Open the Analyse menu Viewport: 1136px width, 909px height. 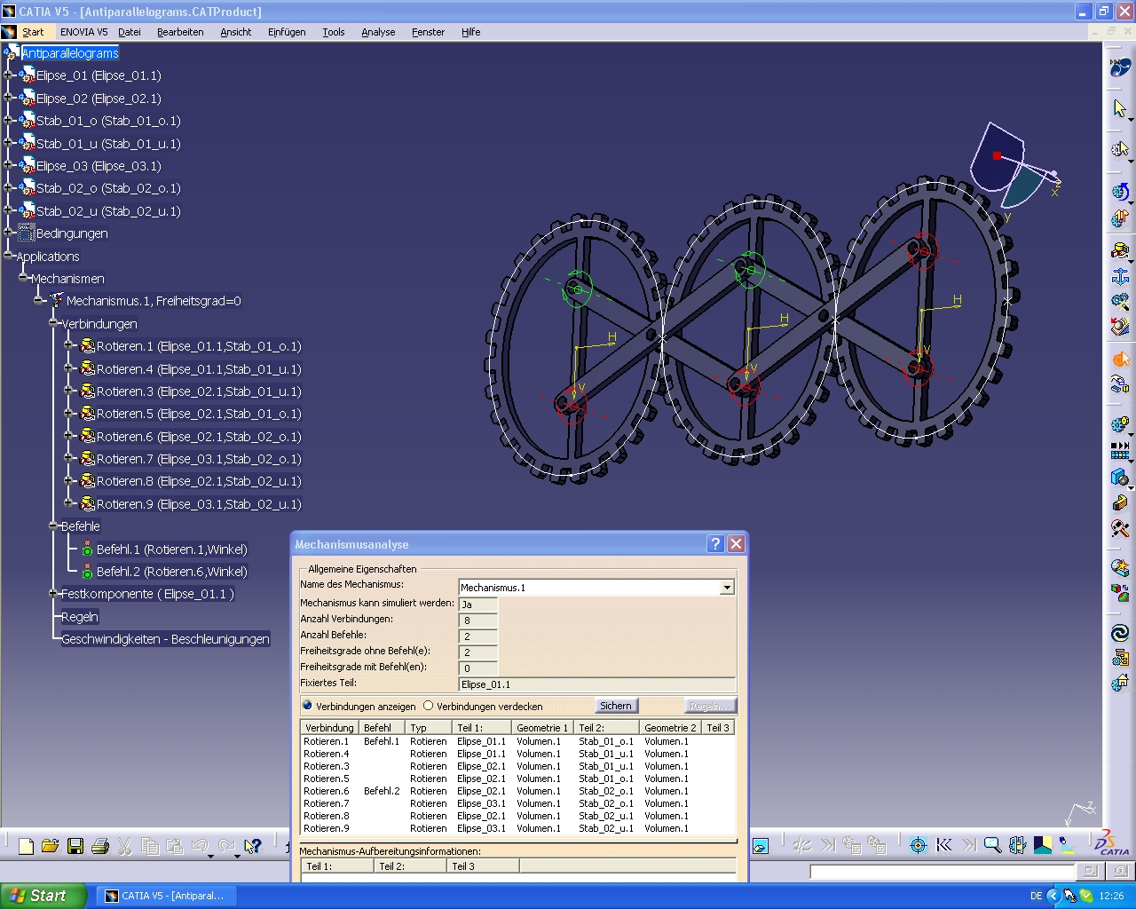(378, 32)
